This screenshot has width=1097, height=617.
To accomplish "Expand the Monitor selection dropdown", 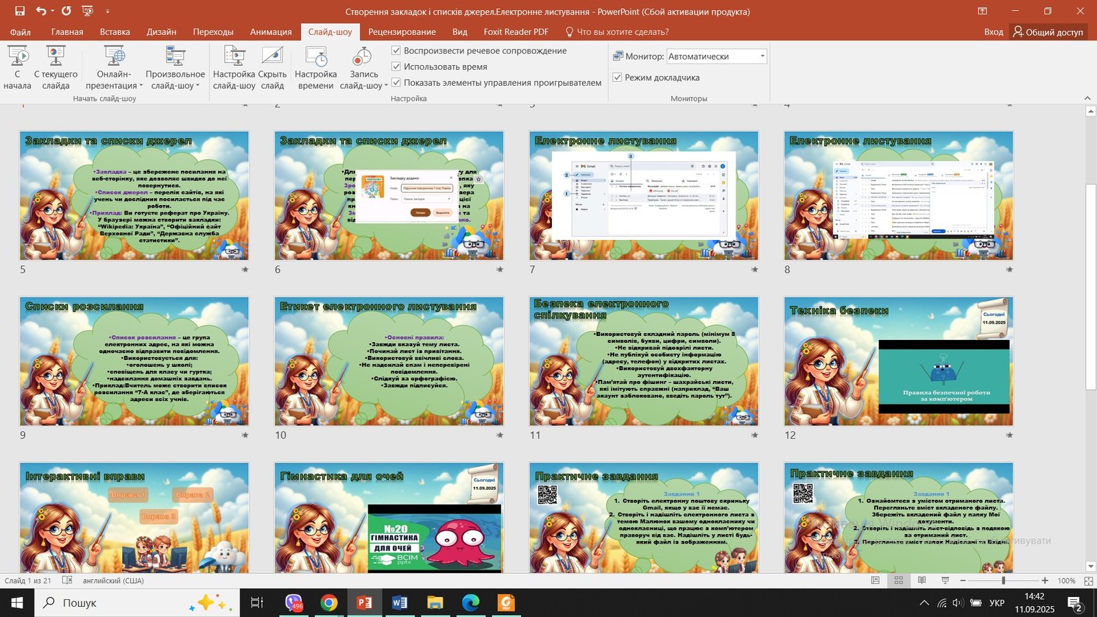I will pos(762,56).
